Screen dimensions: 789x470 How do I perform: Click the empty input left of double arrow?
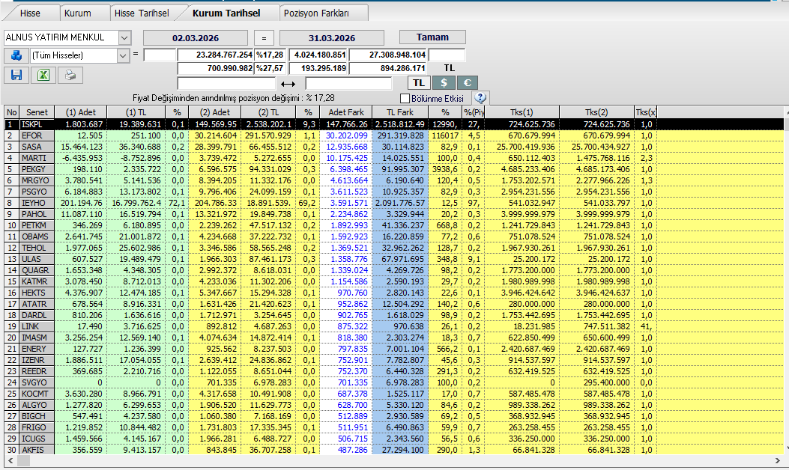tap(226, 83)
